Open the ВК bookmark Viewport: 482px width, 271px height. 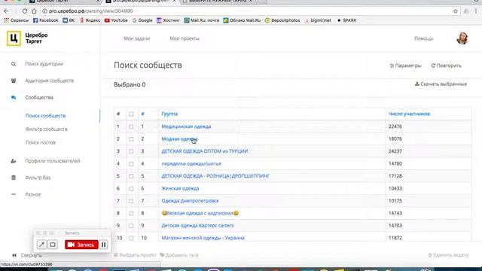click(x=69, y=20)
